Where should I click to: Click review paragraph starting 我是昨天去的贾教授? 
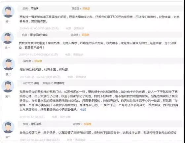pyautogui.click(x=99, y=101)
